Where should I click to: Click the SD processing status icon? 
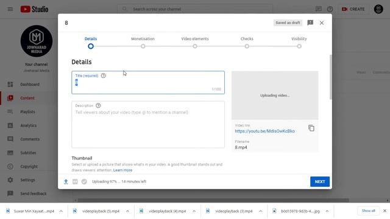click(x=75, y=181)
